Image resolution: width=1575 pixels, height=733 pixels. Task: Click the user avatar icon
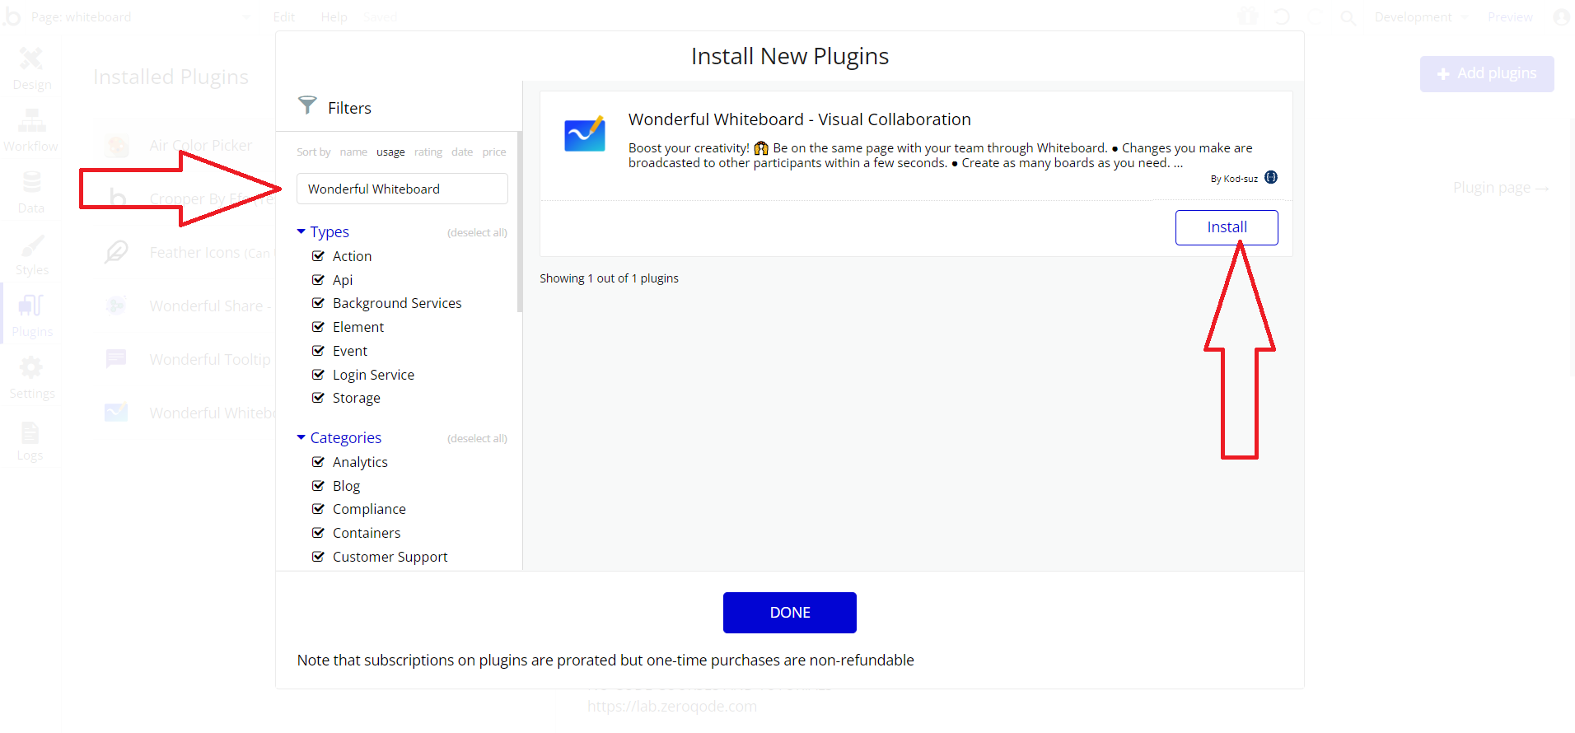click(1561, 16)
